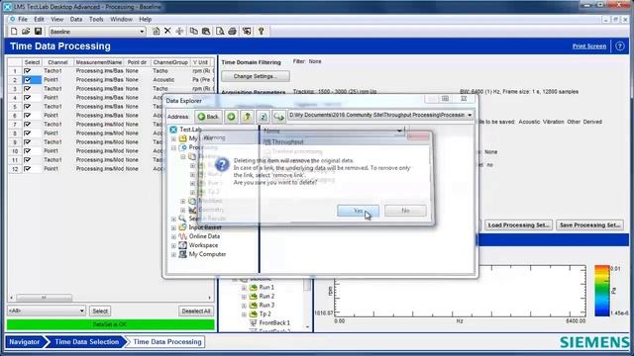The height and width of the screenshot is (356, 634).
Task: Toggle the Select checkbox in row 2
Action: pos(28,80)
